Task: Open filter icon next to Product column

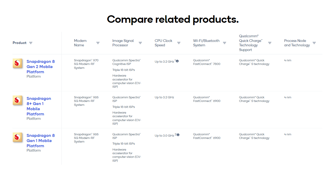Action: 31,43
